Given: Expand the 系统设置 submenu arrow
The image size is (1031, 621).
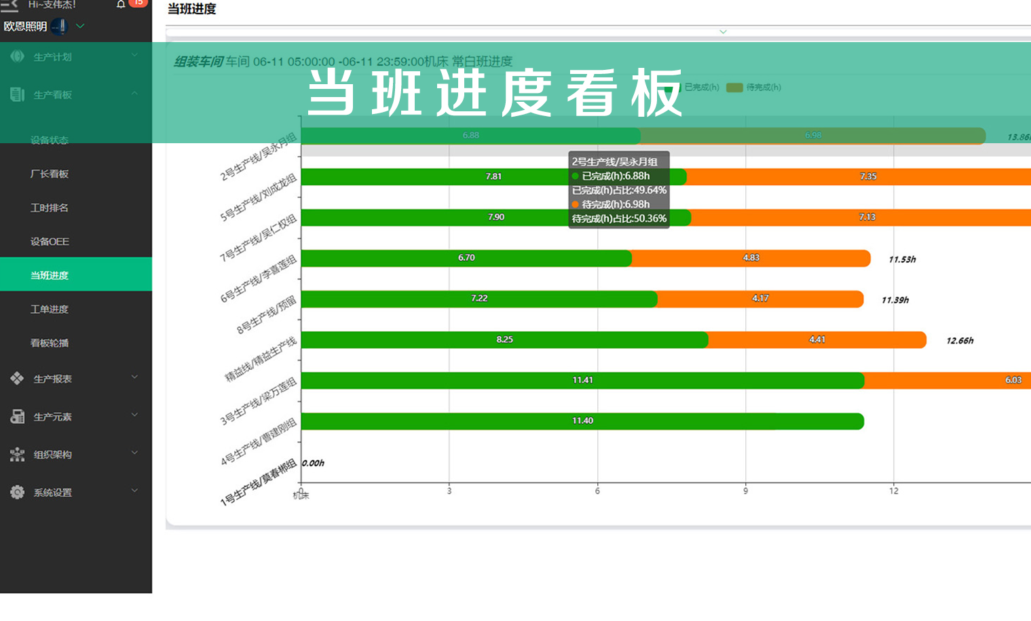Looking at the screenshot, I should click(x=134, y=491).
